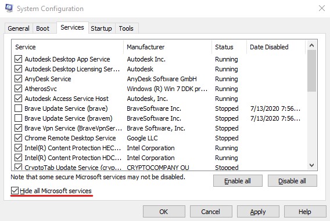Close the System Configuration window
Viewport: 330px width, 221px height.
[322, 8]
